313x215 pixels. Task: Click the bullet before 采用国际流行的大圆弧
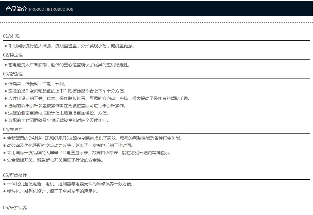(5, 46)
